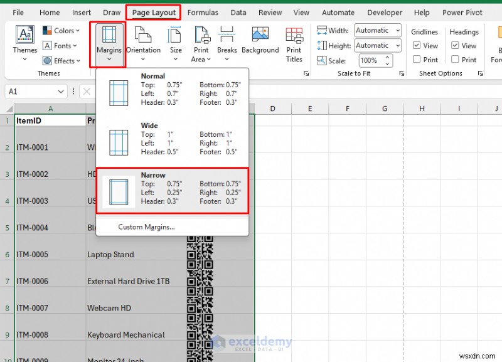Switch to the View tab

(x=301, y=13)
